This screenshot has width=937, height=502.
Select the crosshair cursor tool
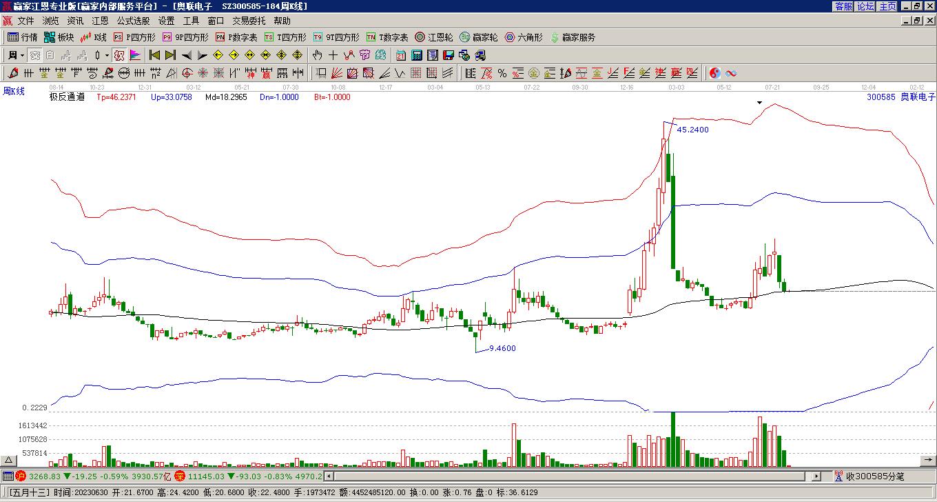pyautogui.click(x=333, y=55)
